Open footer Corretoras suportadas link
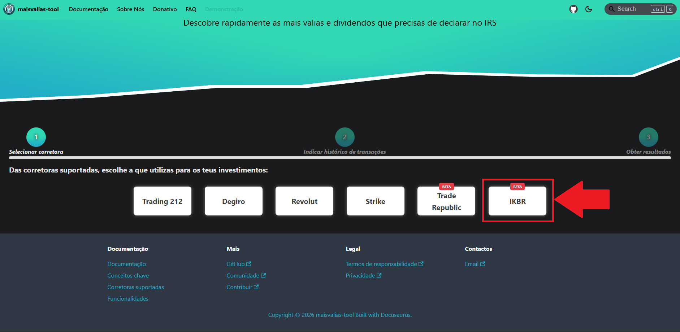 136,287
